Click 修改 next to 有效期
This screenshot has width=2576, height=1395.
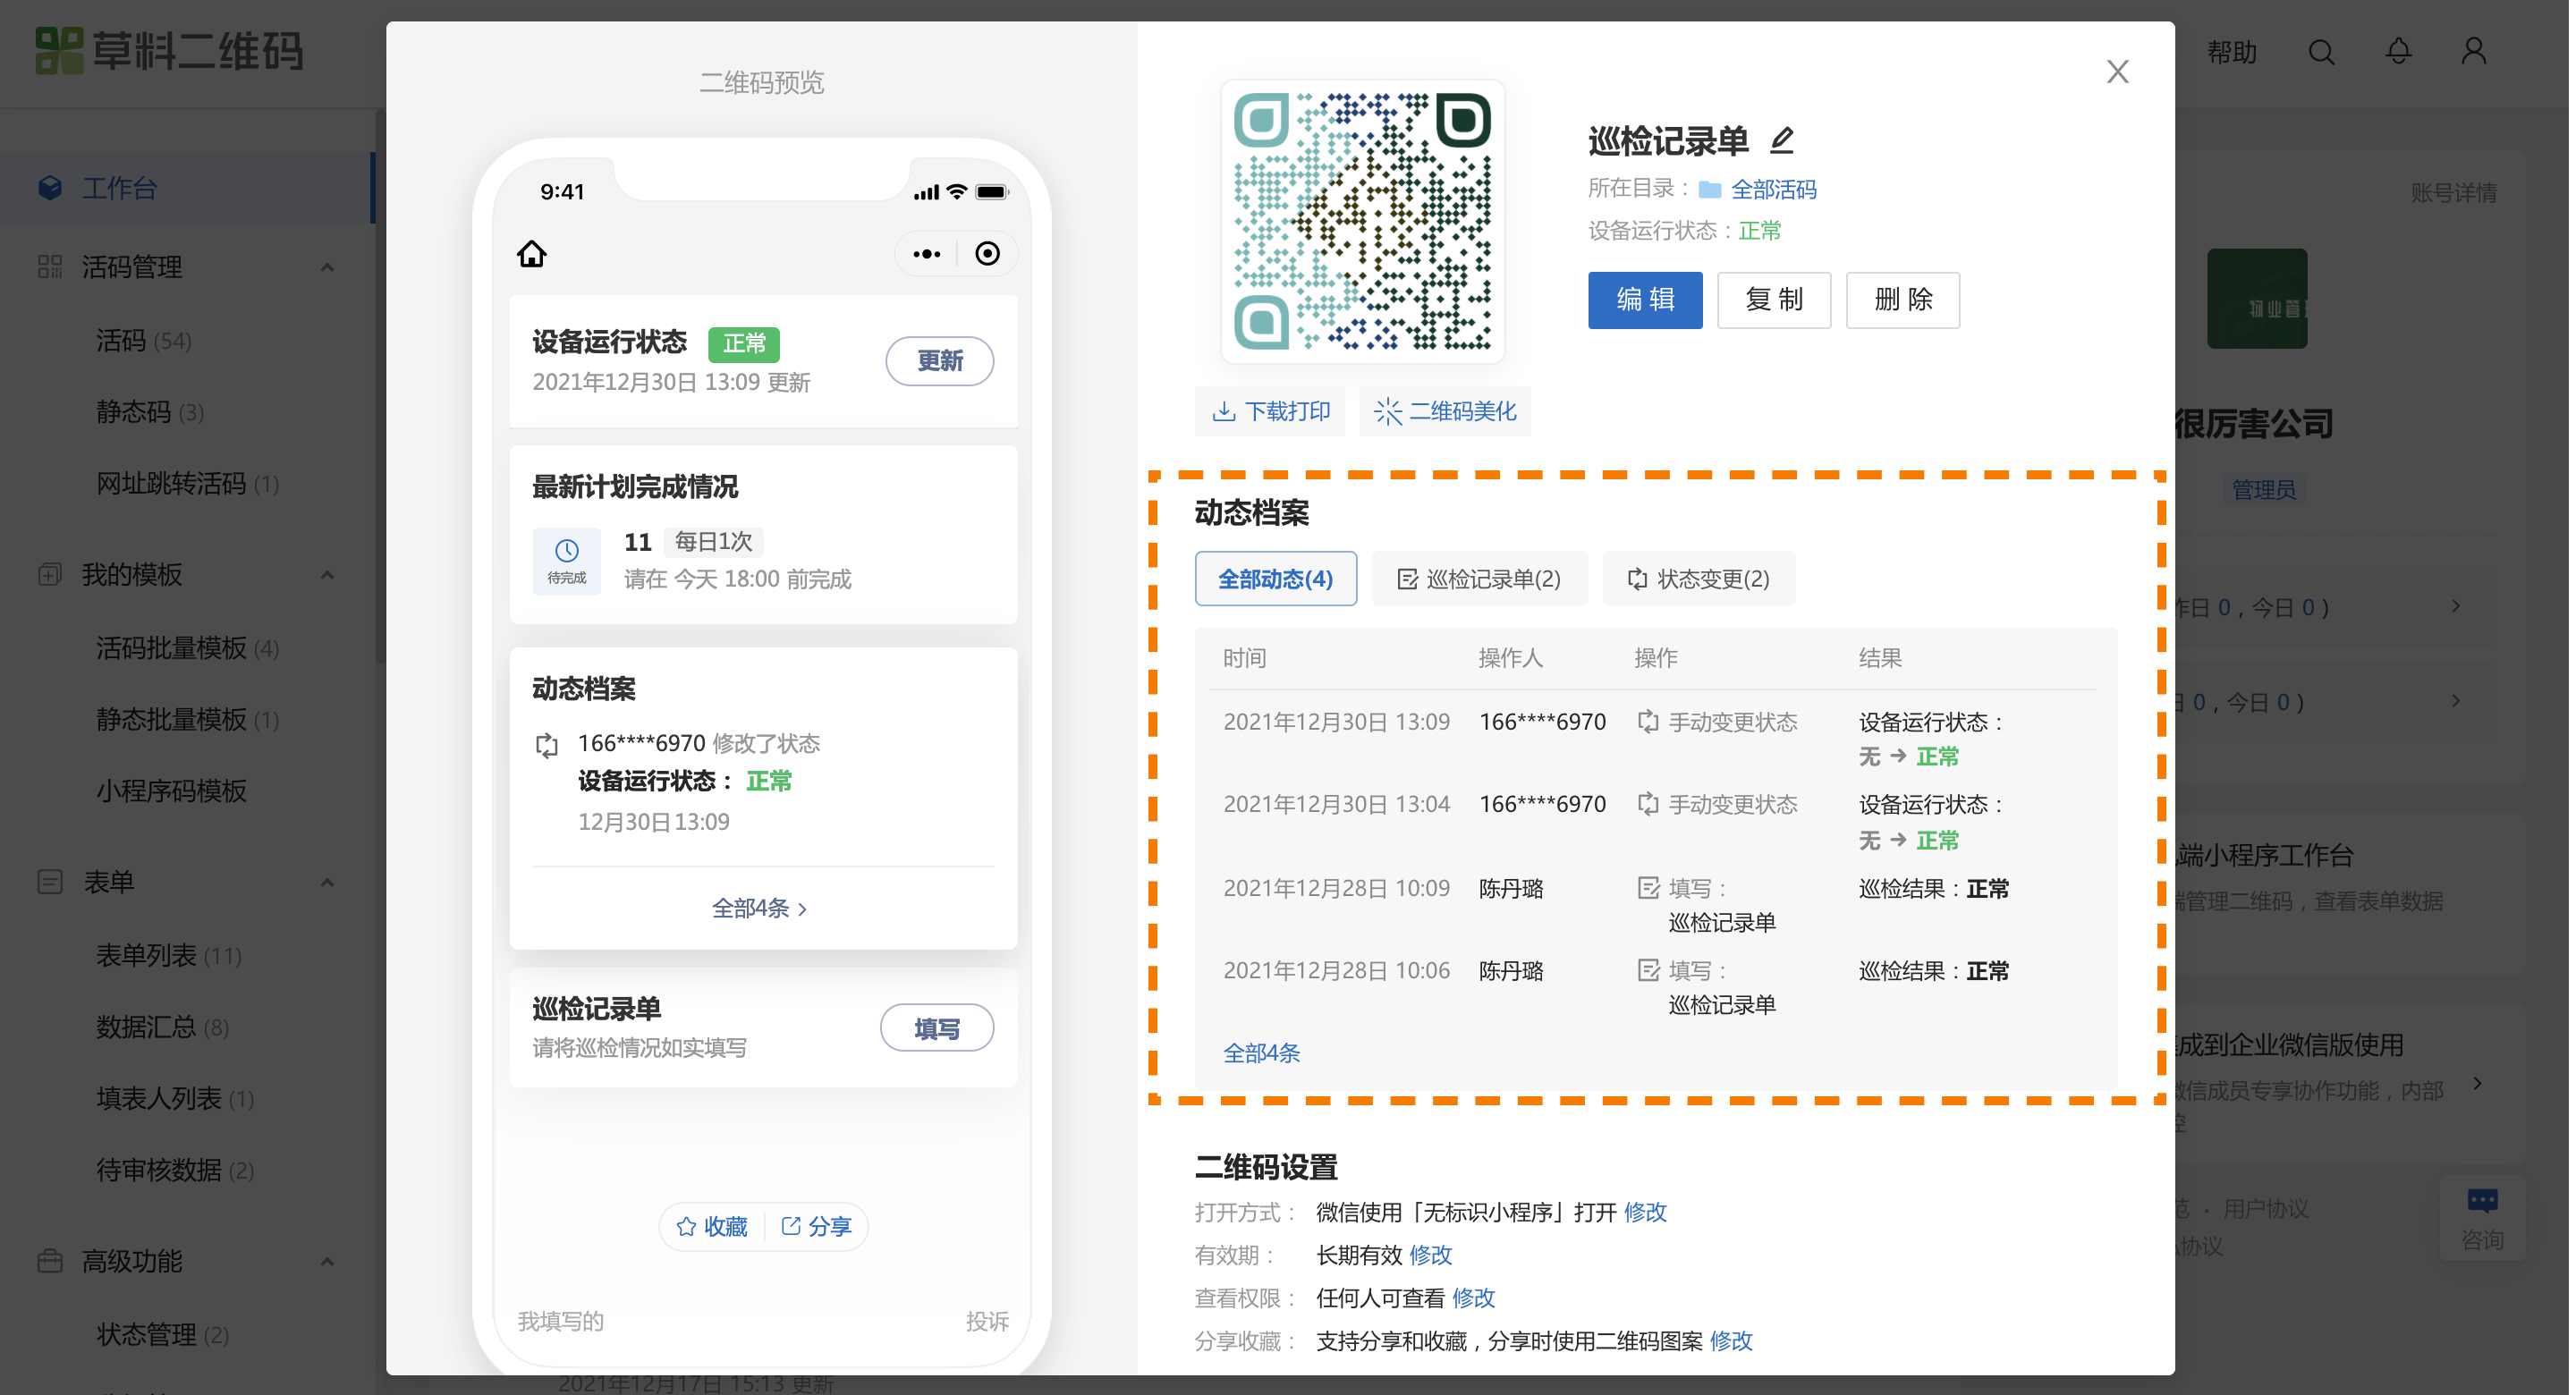[1433, 1257]
